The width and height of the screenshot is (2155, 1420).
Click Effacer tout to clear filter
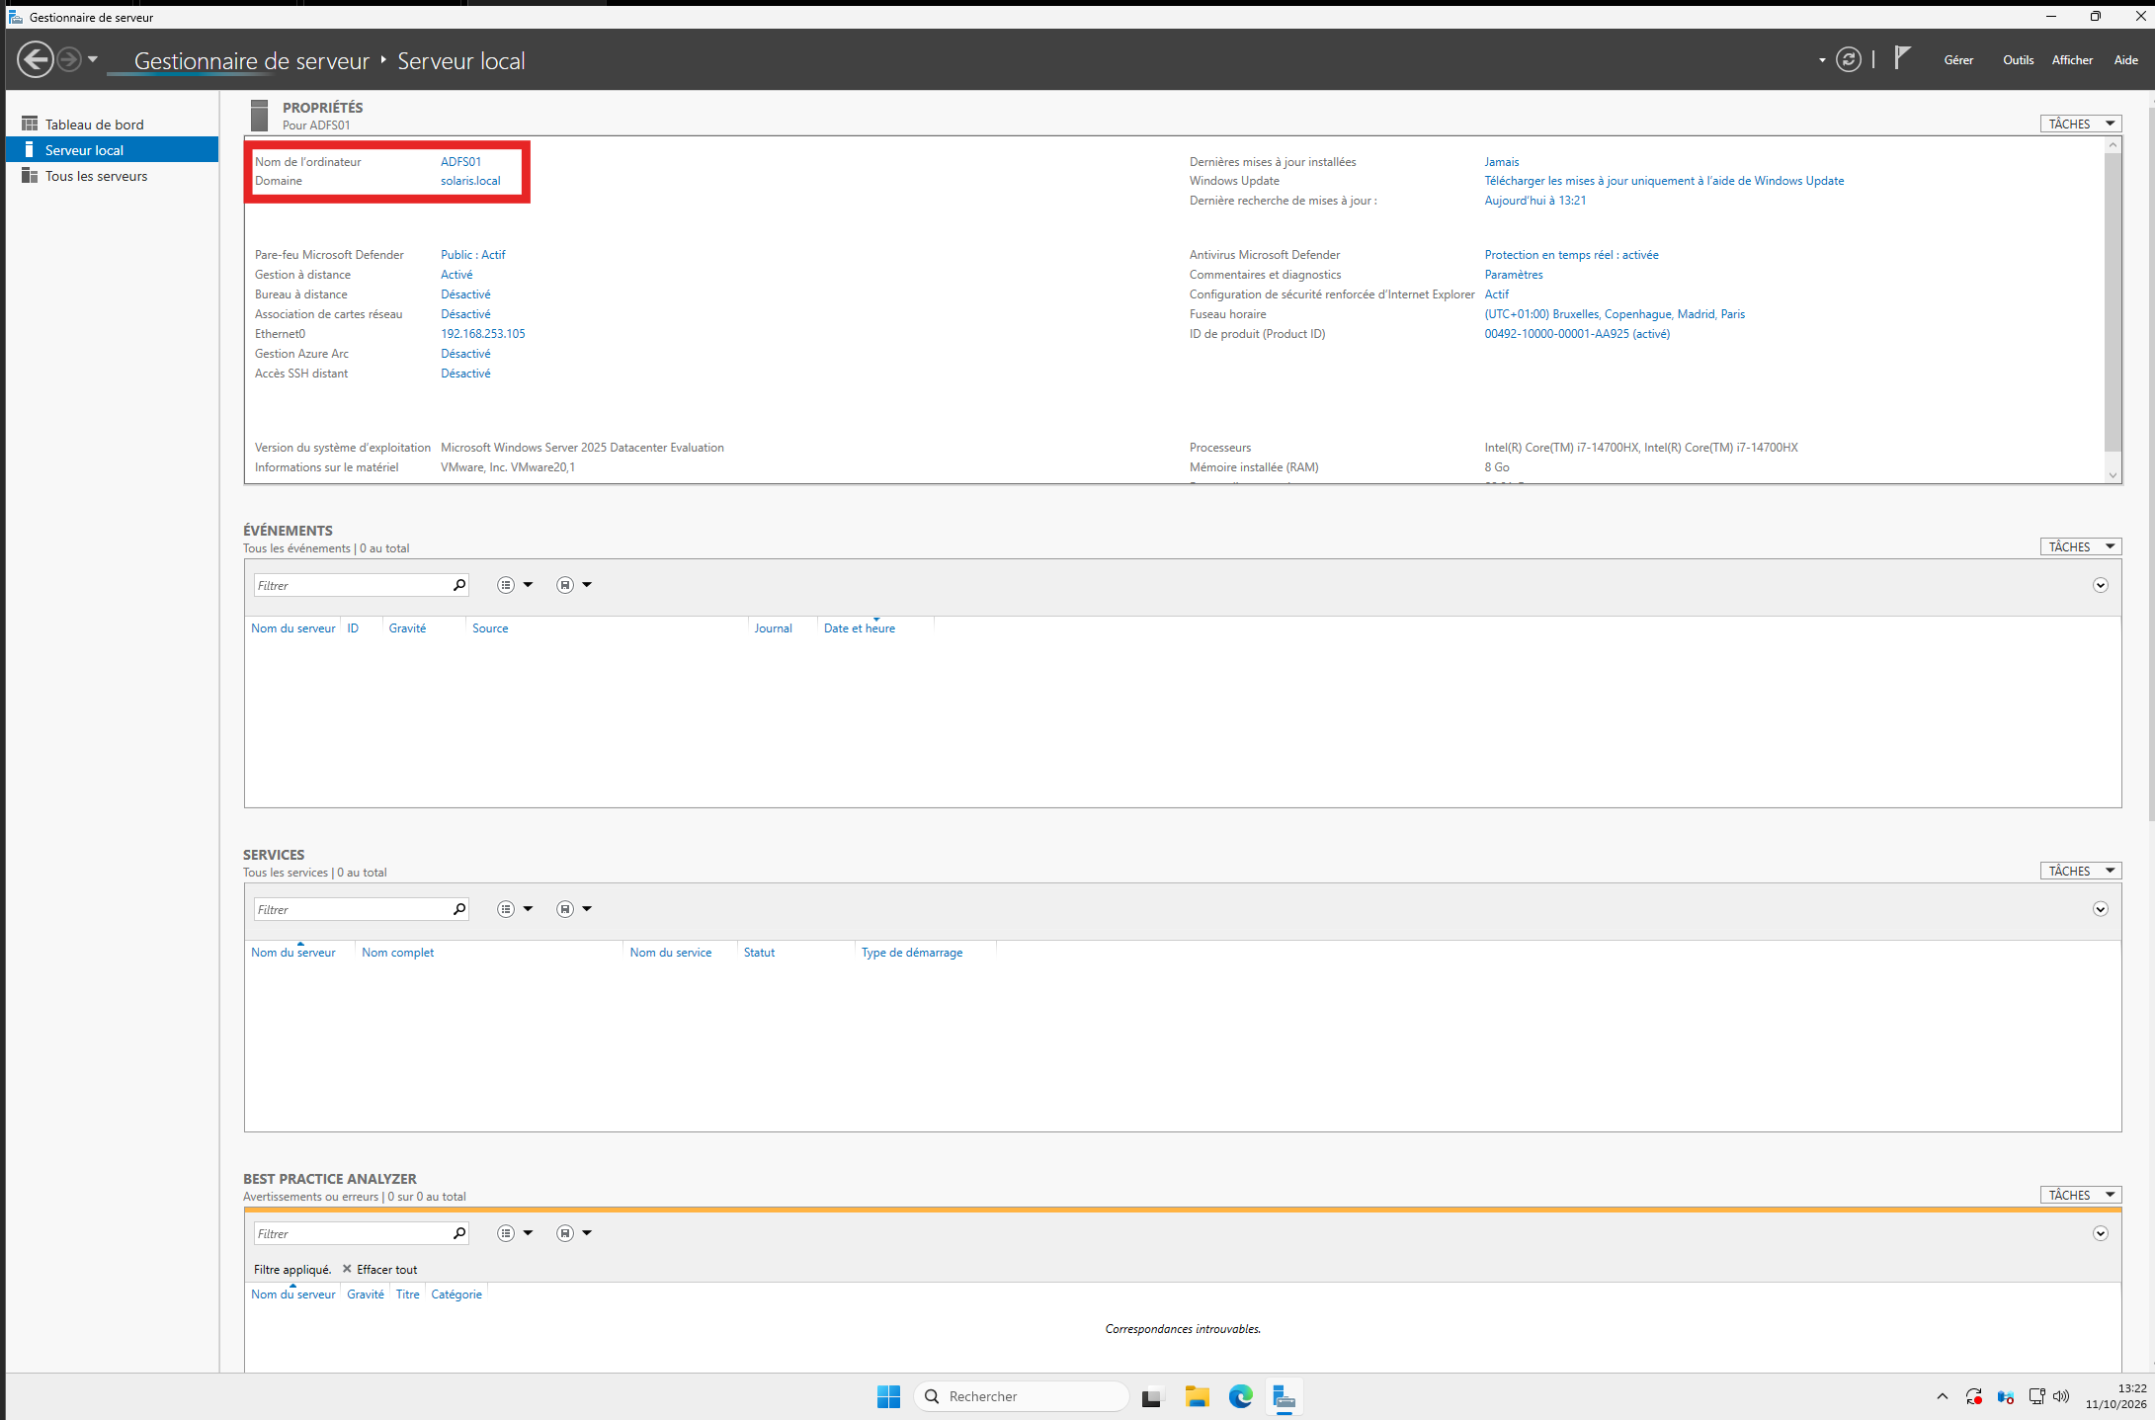(380, 1270)
